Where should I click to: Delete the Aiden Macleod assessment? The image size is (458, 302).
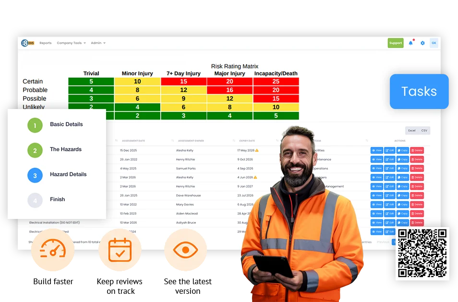(x=417, y=214)
